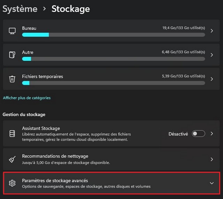This screenshot has width=223, height=199.
Task: Expand Paramètres de stockage avancés chevron
Action: (212, 183)
